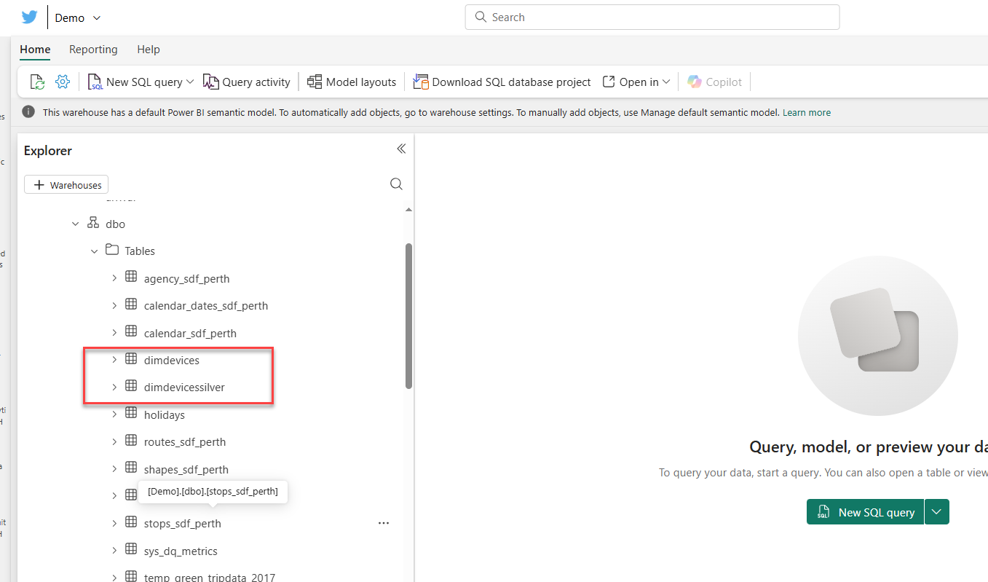This screenshot has height=582, width=988.
Task: Select the shapes_sdf_perth table name
Action: pos(186,470)
